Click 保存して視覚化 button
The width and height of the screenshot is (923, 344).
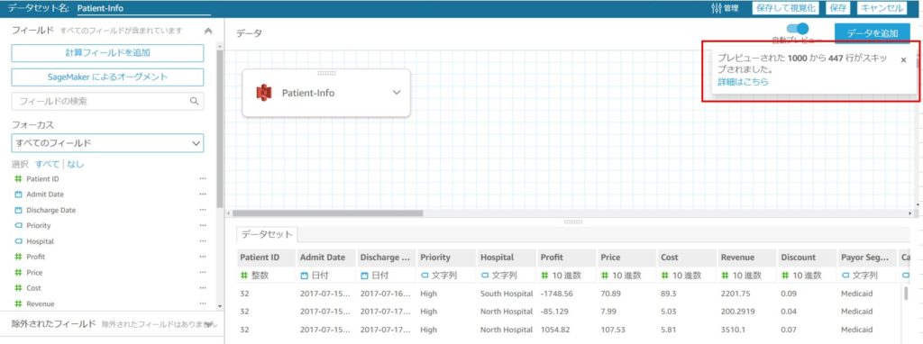pyautogui.click(x=784, y=8)
